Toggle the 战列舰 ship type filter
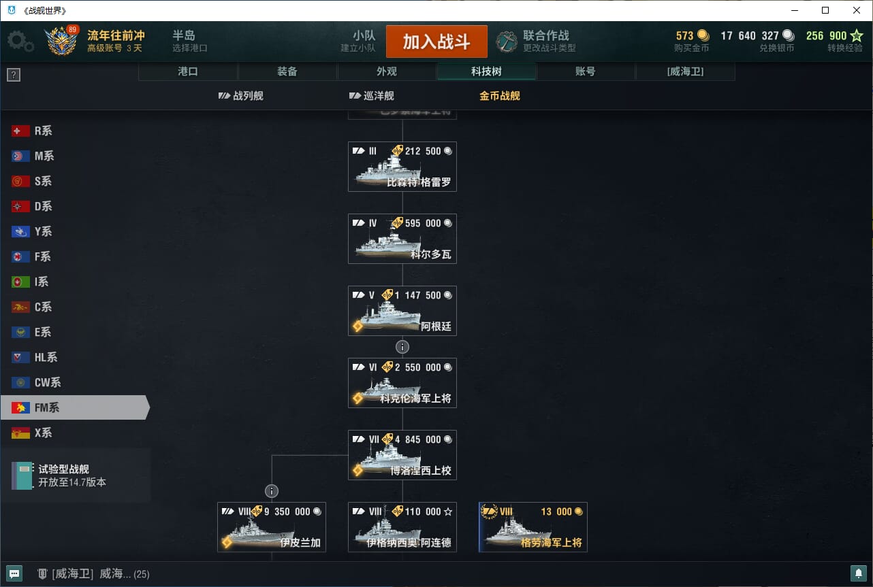The image size is (873, 587). tap(240, 96)
